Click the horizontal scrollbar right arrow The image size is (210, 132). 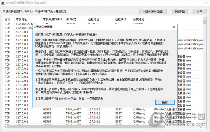(x=201, y=127)
